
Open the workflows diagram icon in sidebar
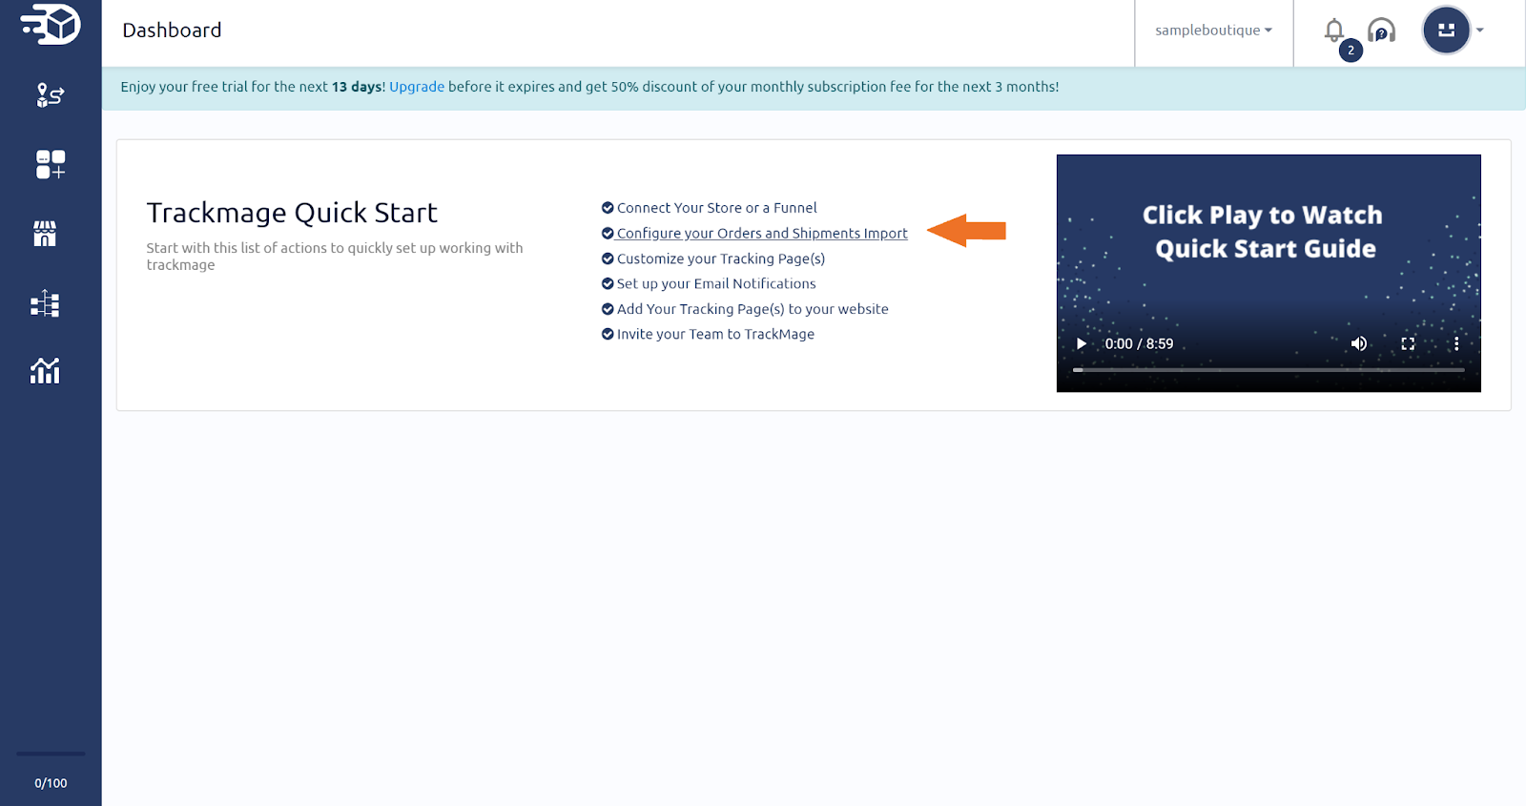click(x=45, y=303)
